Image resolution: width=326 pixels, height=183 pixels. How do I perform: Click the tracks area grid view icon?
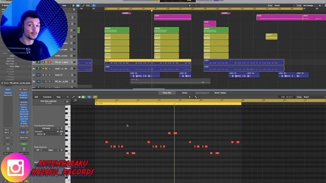pos(78,6)
